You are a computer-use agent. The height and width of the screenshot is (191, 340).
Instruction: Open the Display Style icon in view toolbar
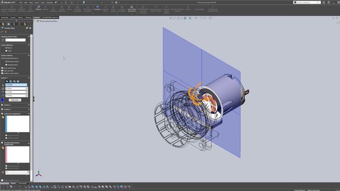[191, 18]
